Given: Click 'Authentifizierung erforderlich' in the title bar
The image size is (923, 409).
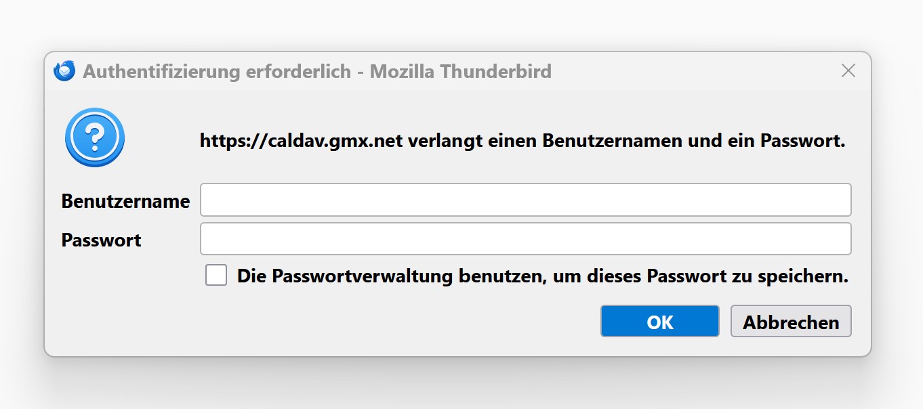Looking at the screenshot, I should 217,71.
